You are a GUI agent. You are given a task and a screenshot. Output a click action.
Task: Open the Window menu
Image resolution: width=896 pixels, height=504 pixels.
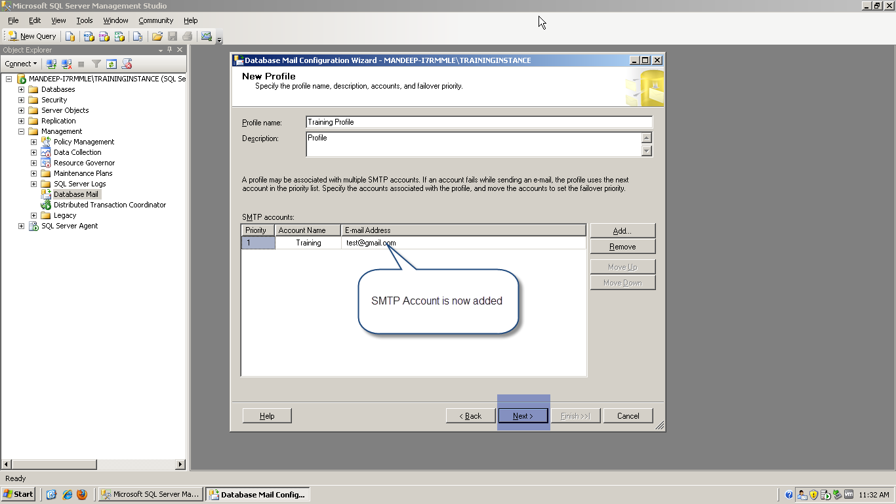coord(115,20)
